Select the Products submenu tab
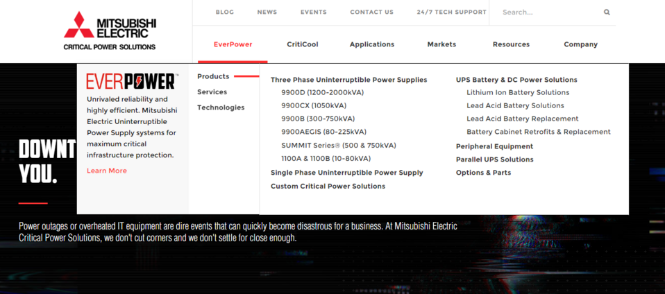This screenshot has height=294, width=665. coord(213,76)
